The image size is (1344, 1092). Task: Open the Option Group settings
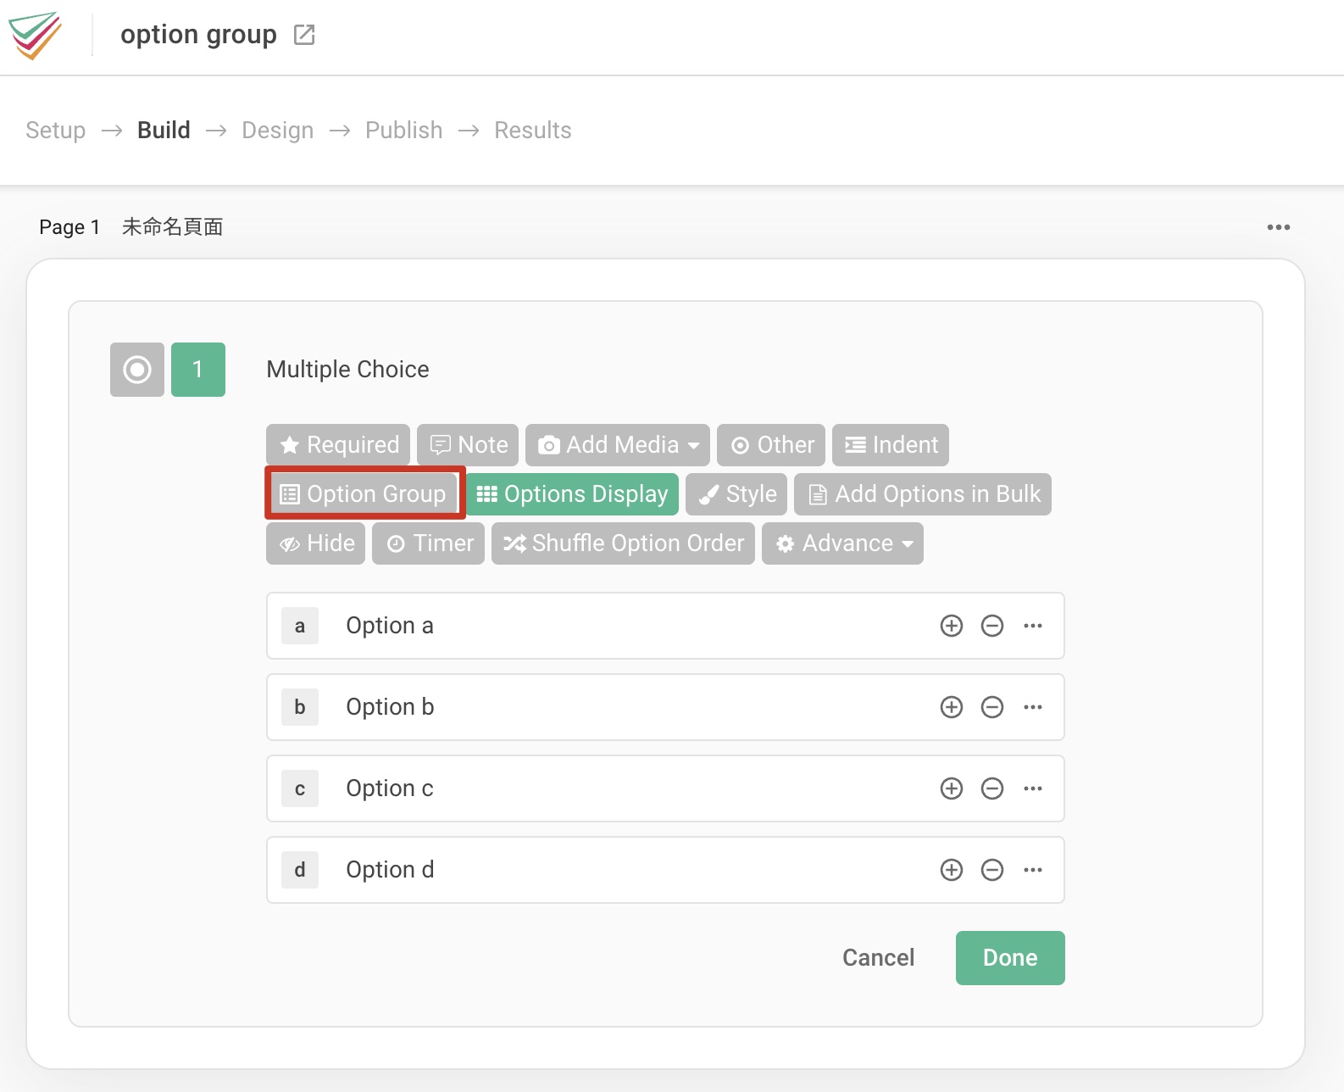[363, 493]
